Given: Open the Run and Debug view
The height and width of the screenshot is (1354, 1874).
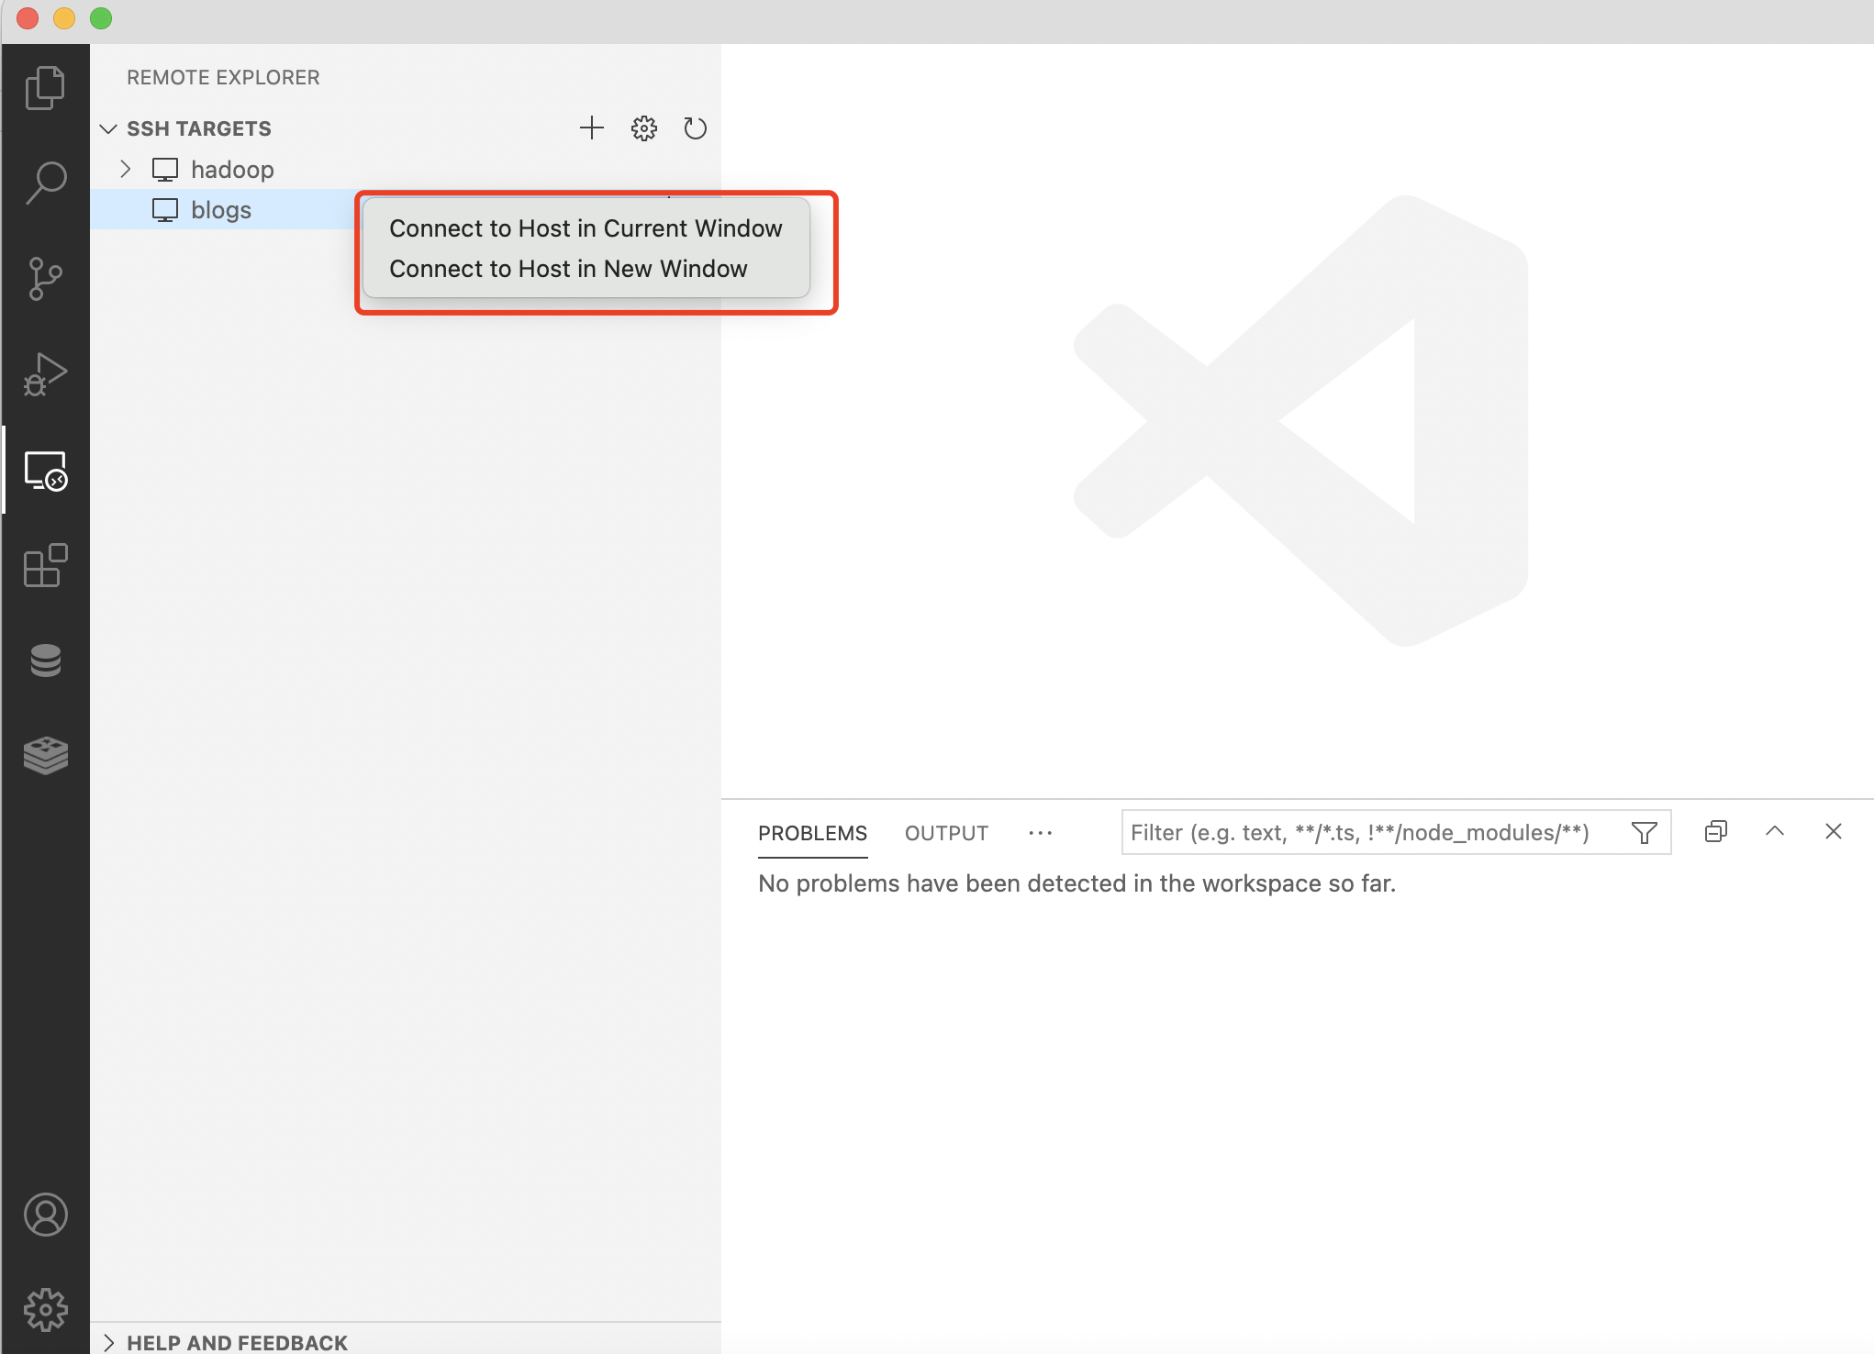Looking at the screenshot, I should pyautogui.click(x=45, y=374).
